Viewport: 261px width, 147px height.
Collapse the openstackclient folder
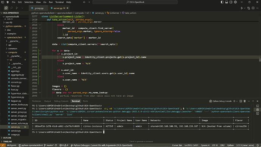coord(14,37)
